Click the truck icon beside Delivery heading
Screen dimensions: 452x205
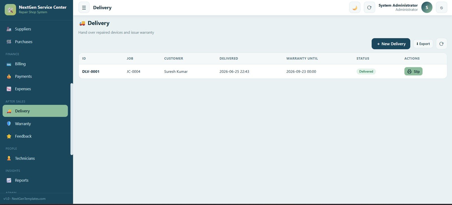[82, 23]
